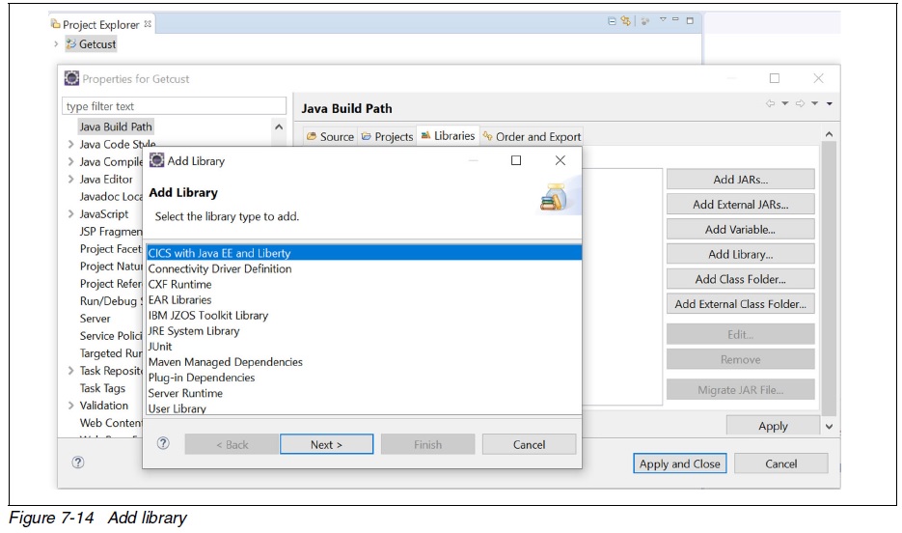Click Collapse All icon in Project Explorer toolbar
Screen dimensions: 902x533
614,21
